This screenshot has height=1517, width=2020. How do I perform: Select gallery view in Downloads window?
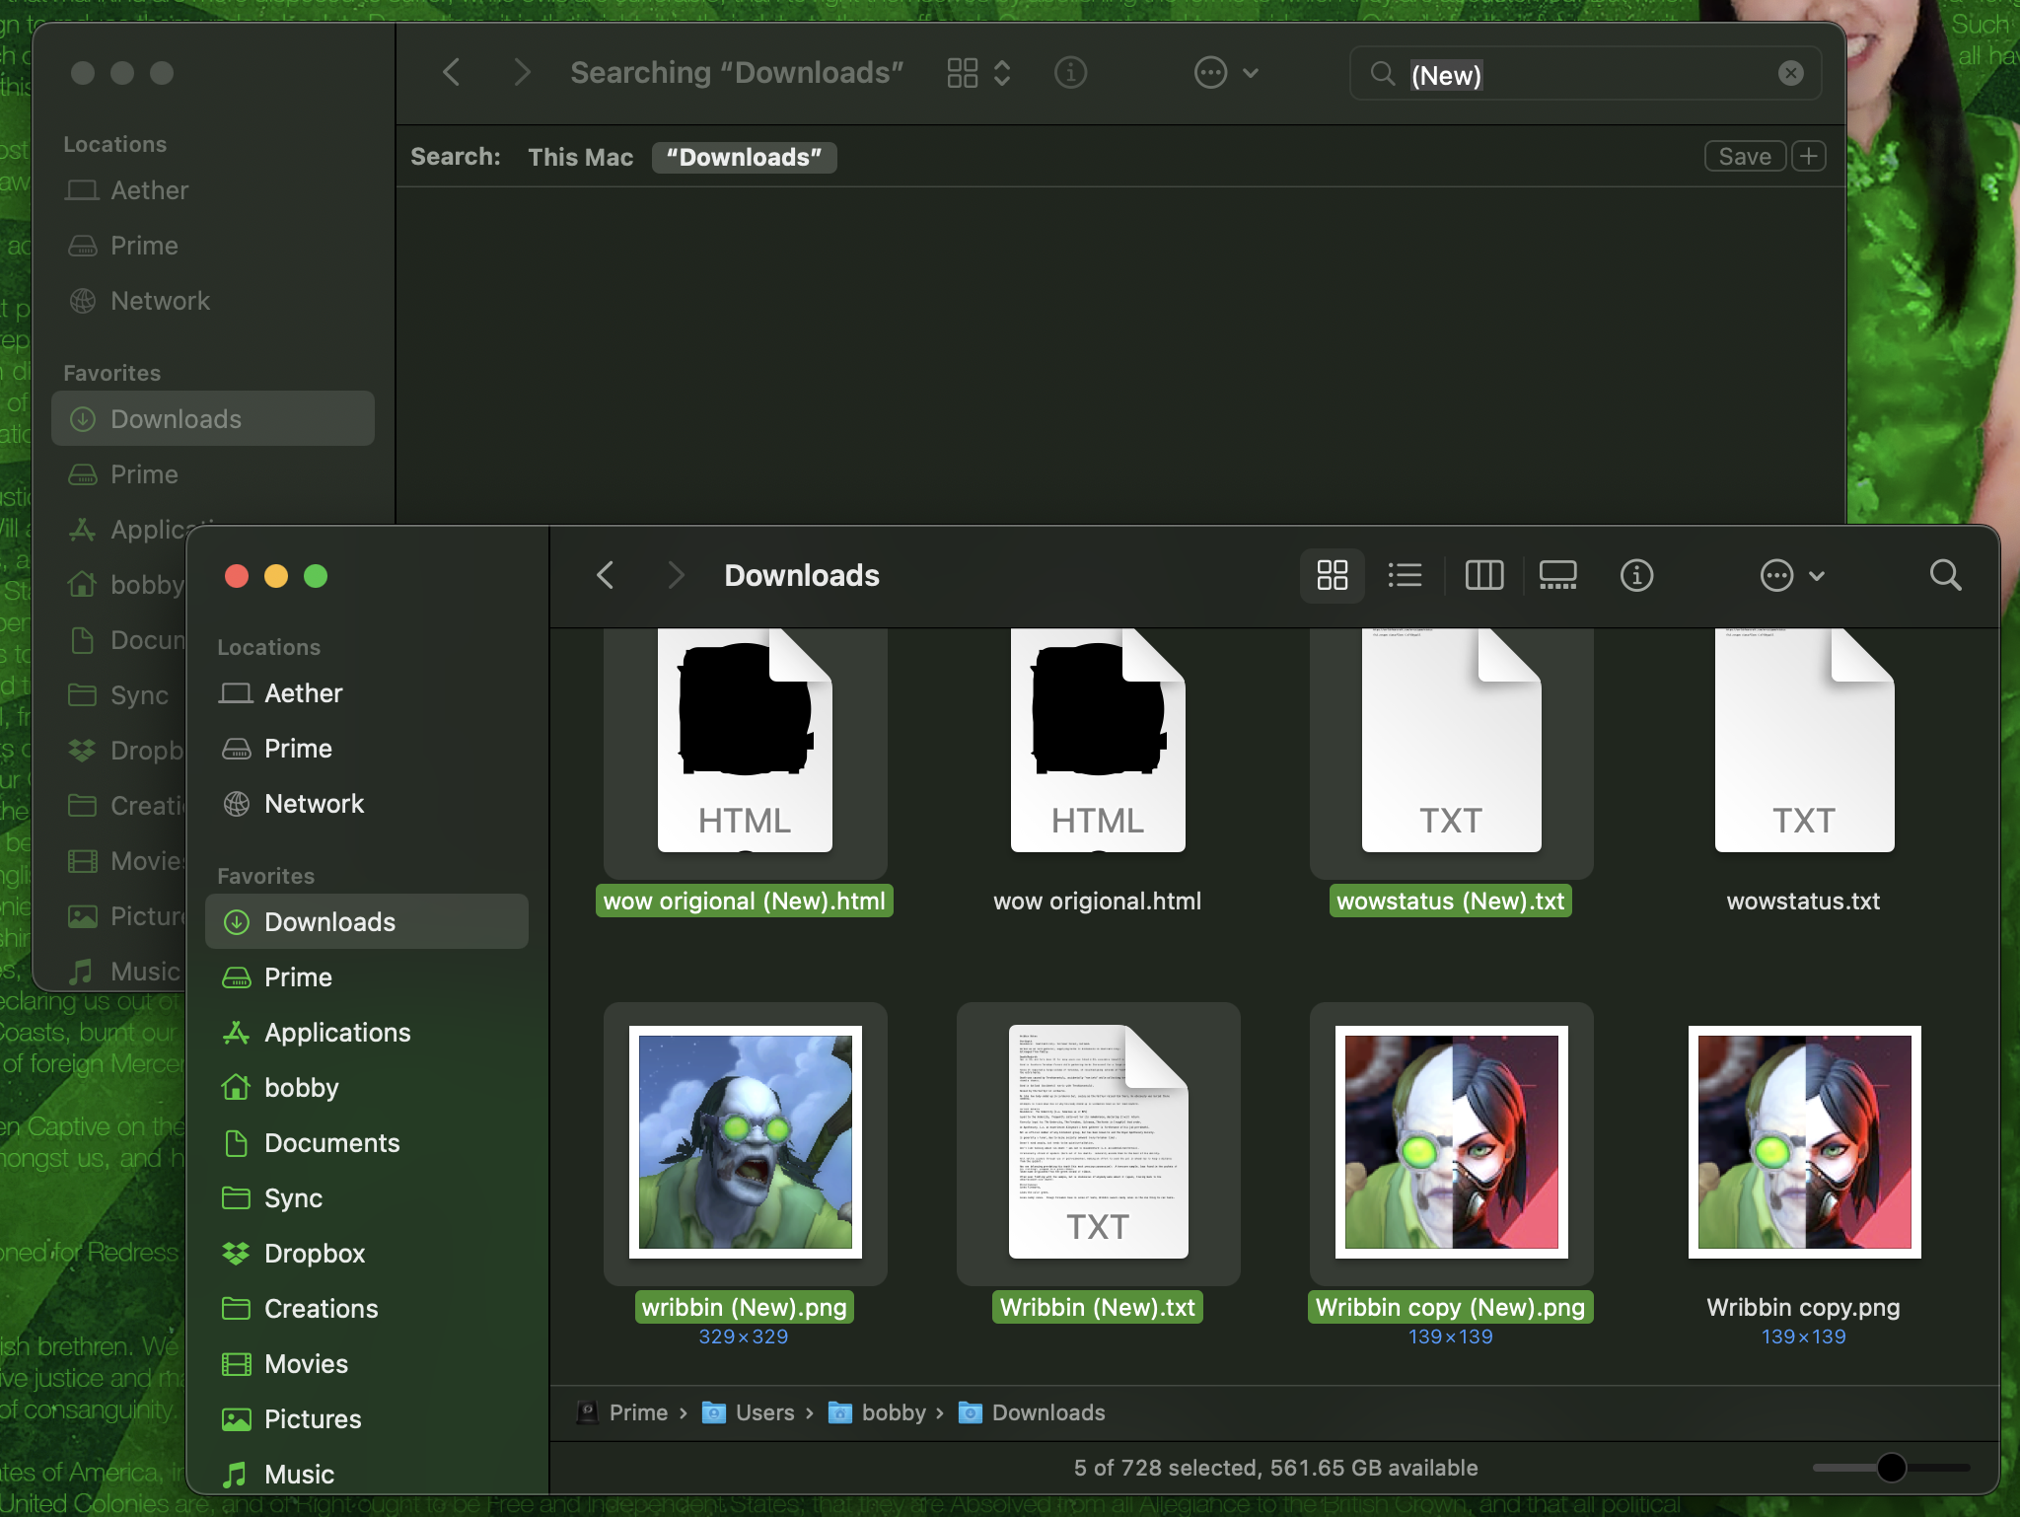[1557, 575]
